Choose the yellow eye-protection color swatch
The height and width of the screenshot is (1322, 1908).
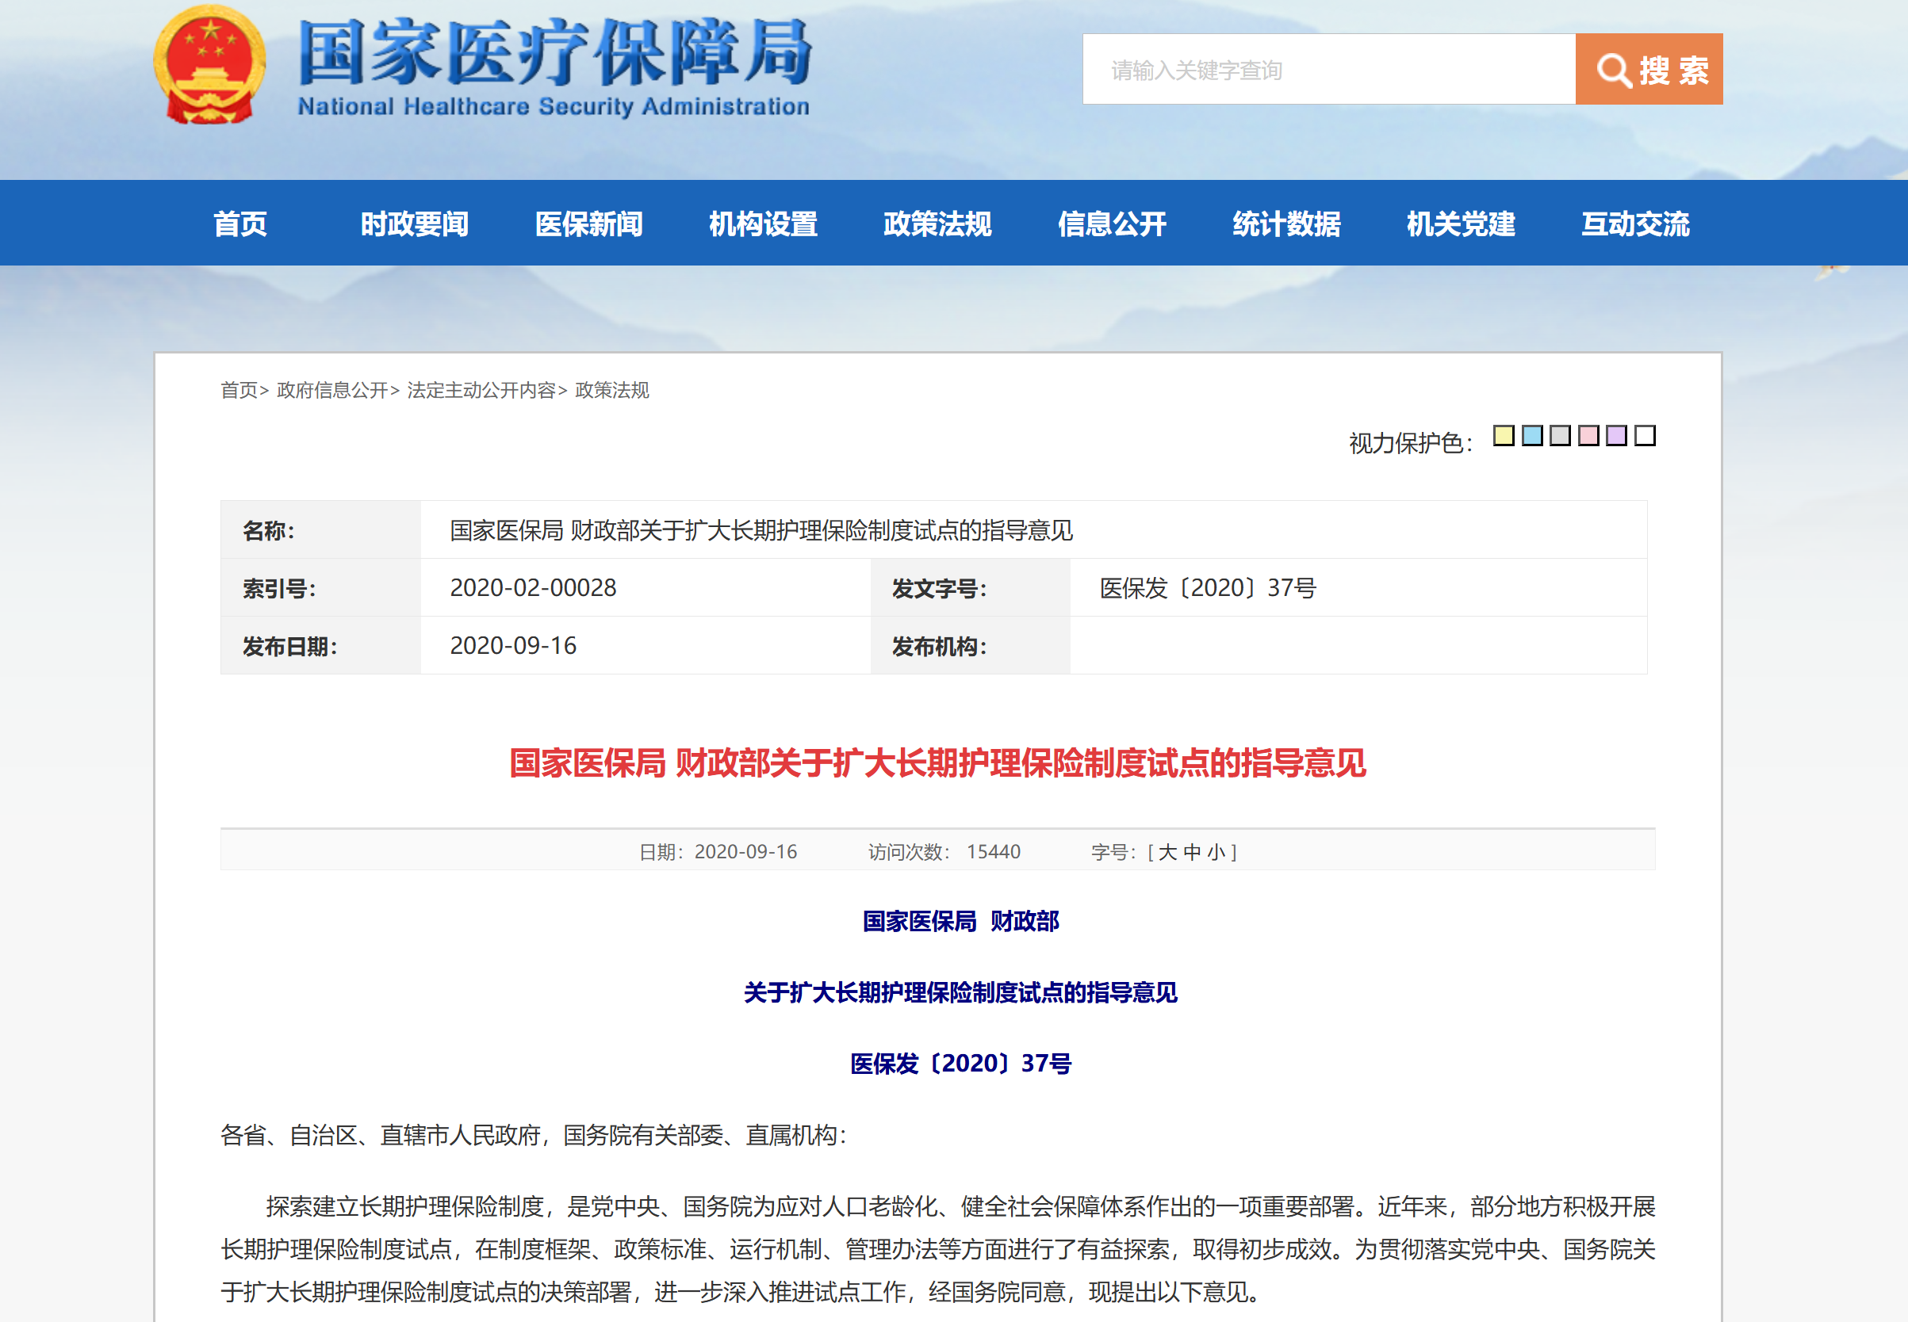[1504, 436]
